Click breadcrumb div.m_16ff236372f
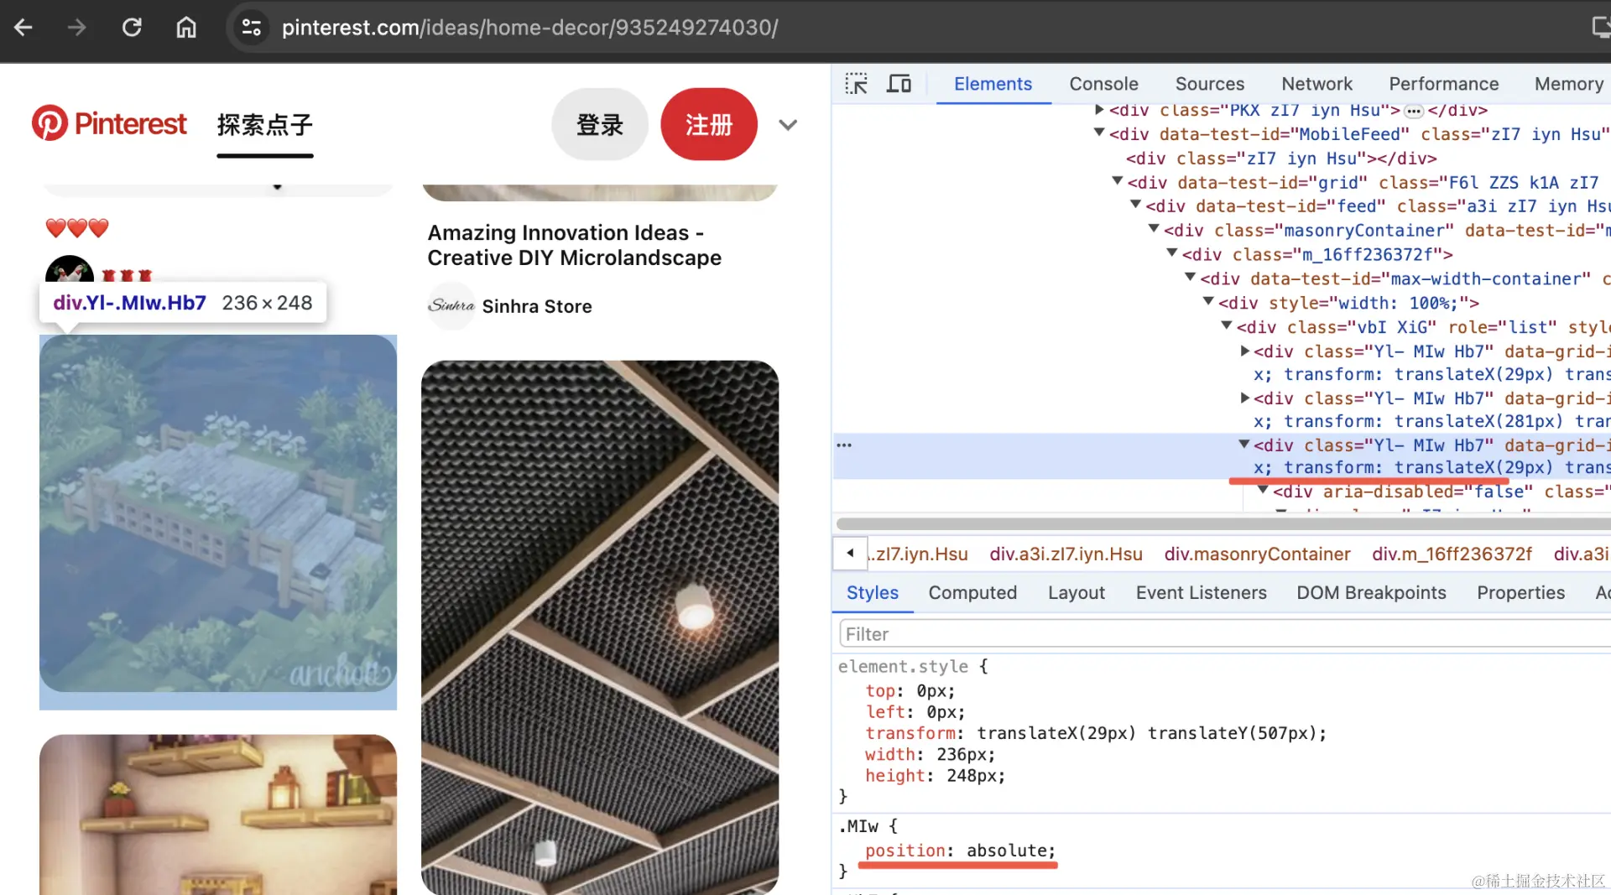This screenshot has height=895, width=1611. coord(1452,554)
